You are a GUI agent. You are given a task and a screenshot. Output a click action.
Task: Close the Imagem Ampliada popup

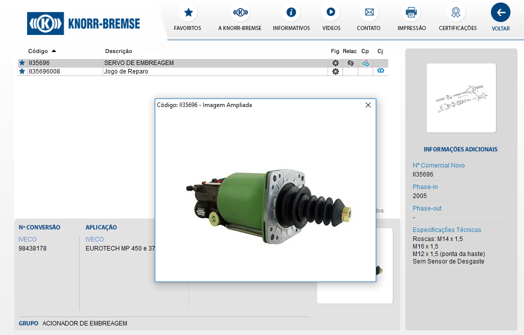coord(368,105)
